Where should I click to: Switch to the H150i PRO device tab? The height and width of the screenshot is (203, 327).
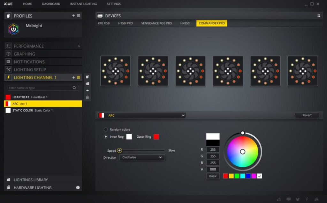tap(125, 23)
